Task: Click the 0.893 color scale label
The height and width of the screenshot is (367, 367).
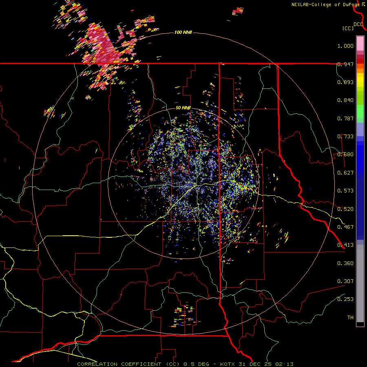Action: click(x=345, y=82)
